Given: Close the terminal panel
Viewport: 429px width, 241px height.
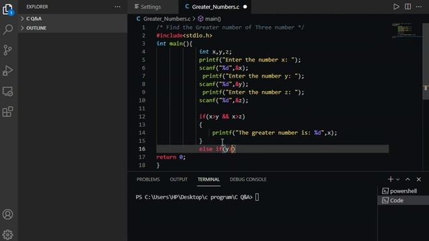Looking at the screenshot, I should [419, 179].
